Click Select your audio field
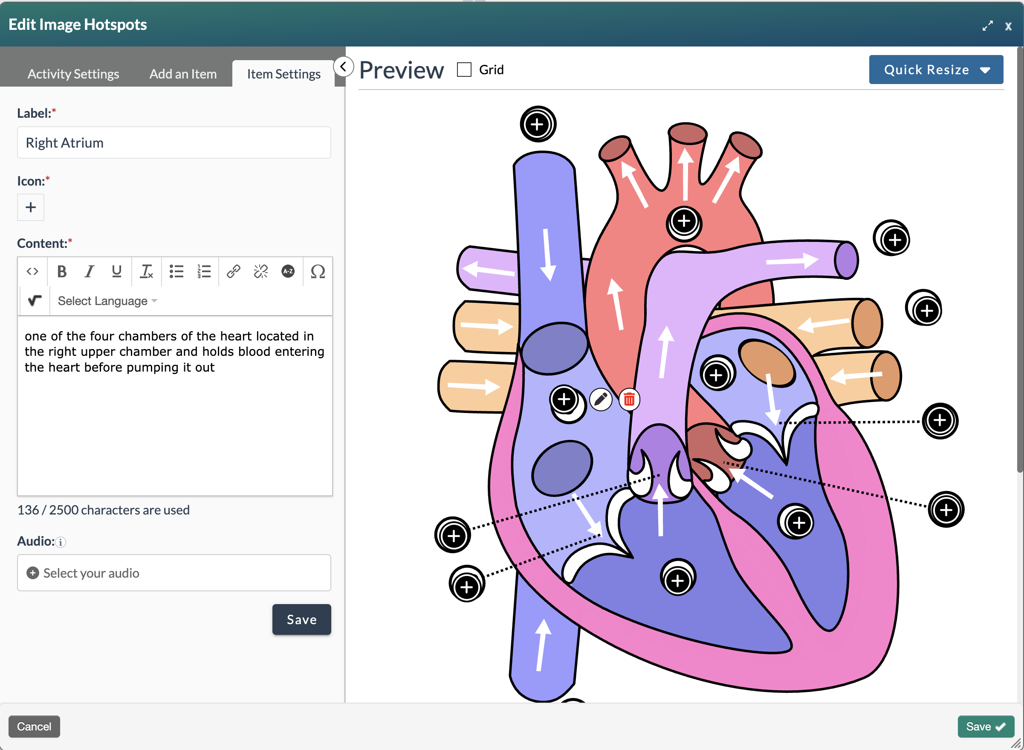This screenshot has width=1024, height=750. click(174, 573)
